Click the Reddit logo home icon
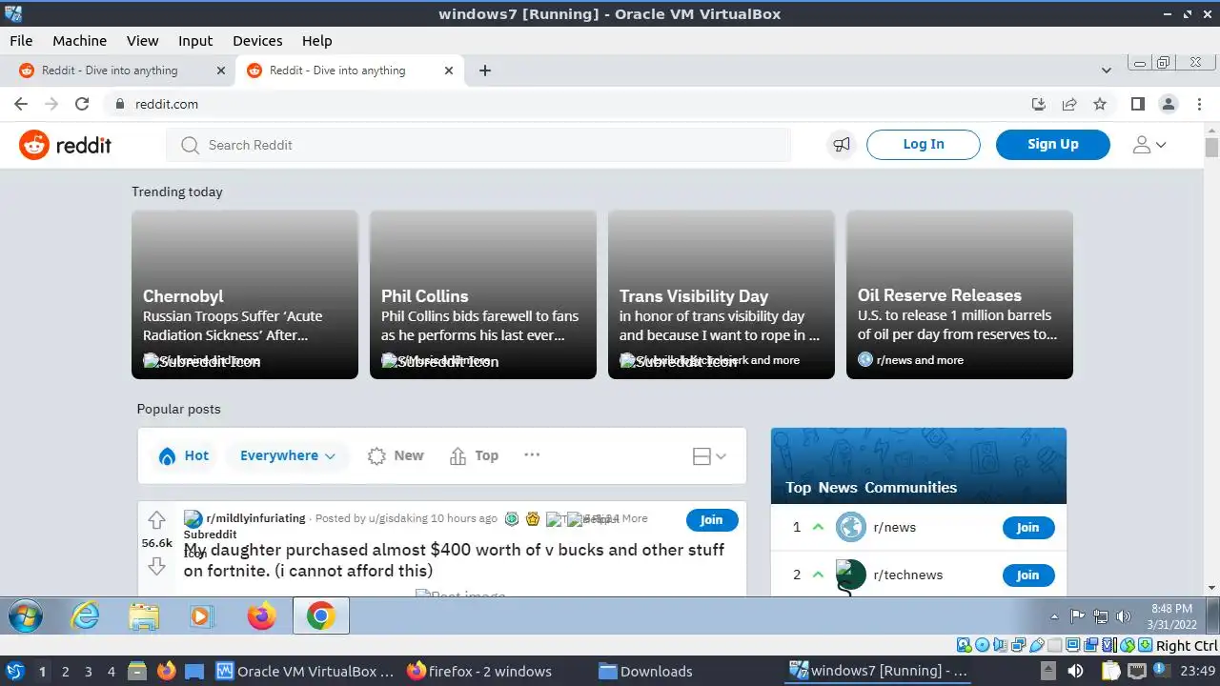The width and height of the screenshot is (1220, 686). pyautogui.click(x=34, y=145)
